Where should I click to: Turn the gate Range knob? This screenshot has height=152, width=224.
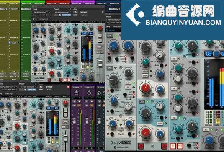click(x=128, y=72)
